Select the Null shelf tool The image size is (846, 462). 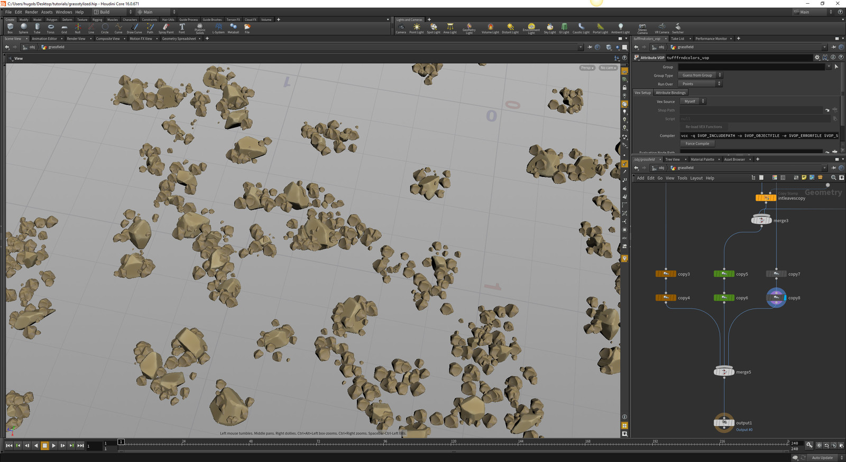[x=78, y=28]
